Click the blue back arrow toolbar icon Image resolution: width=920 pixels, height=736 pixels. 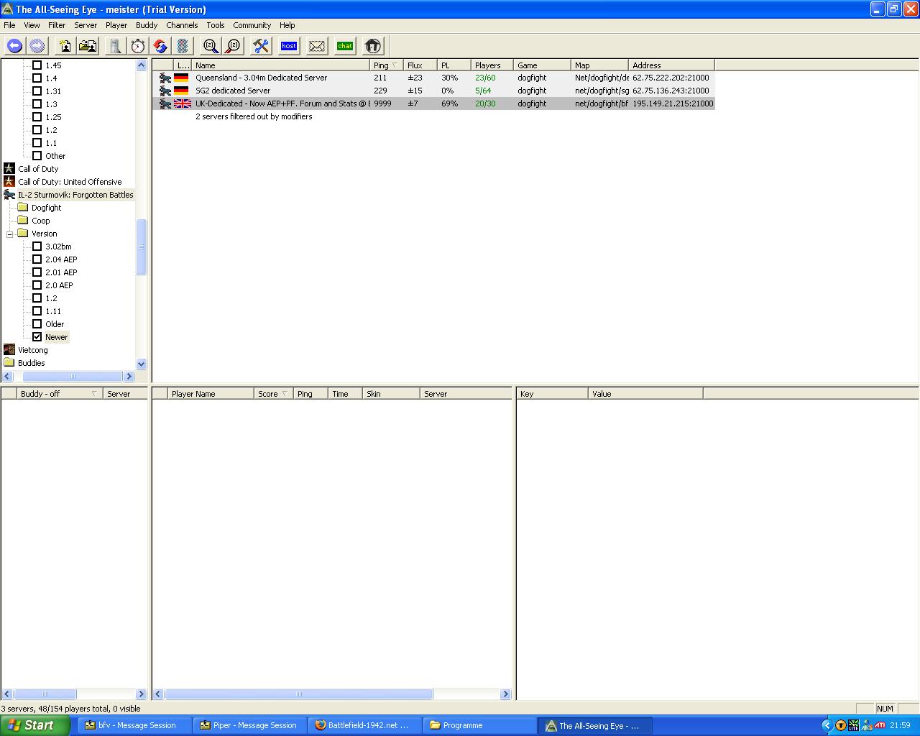click(x=14, y=46)
